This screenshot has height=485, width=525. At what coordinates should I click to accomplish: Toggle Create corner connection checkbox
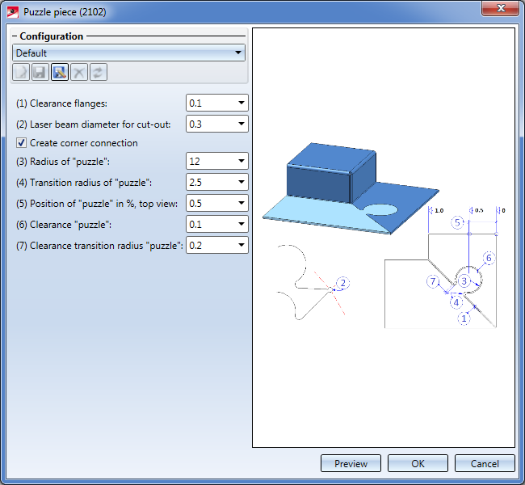(x=21, y=143)
